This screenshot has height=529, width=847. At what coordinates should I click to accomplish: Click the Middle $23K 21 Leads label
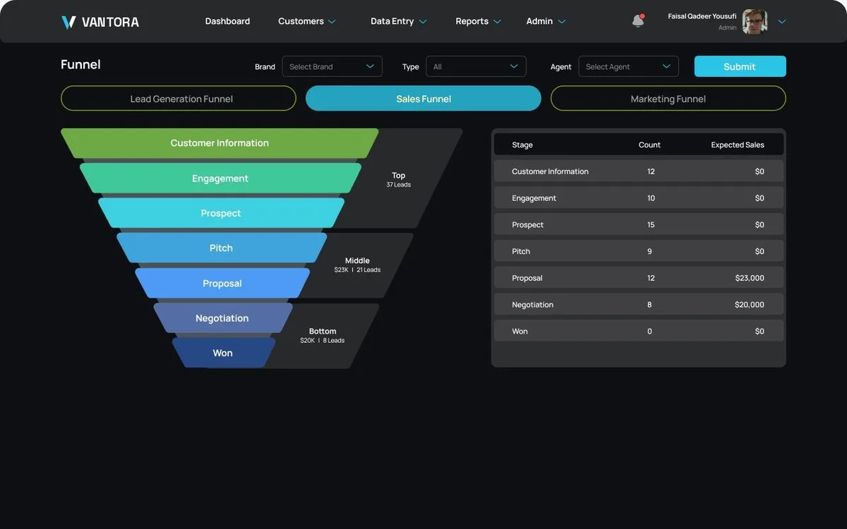click(357, 264)
